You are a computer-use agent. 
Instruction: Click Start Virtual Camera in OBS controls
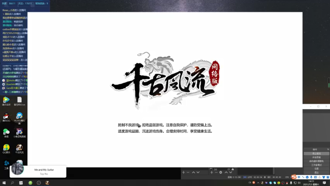316,161
